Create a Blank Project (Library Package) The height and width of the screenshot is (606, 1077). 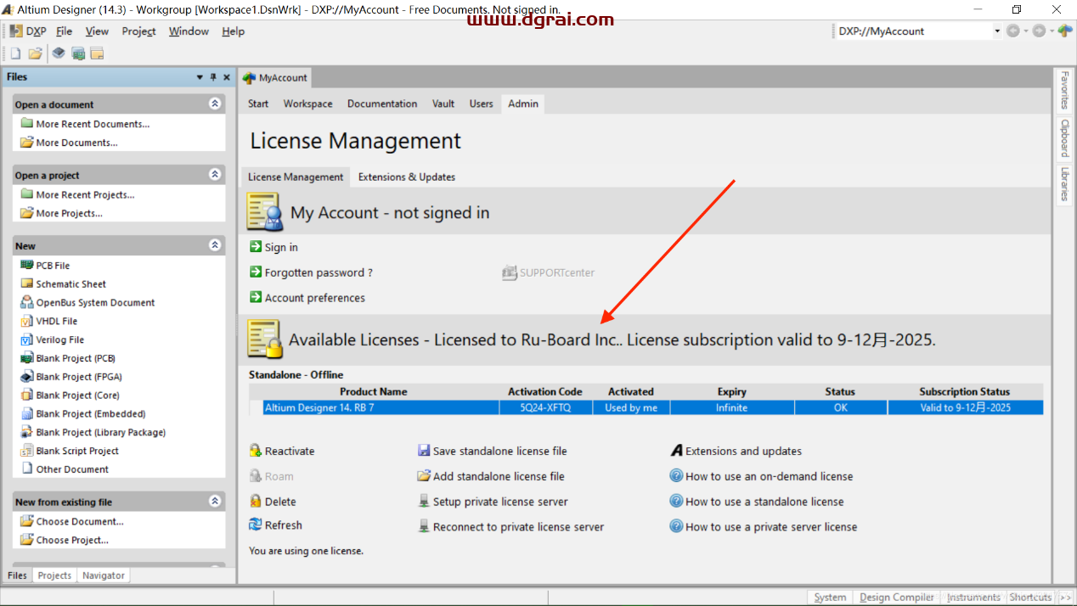pyautogui.click(x=100, y=433)
